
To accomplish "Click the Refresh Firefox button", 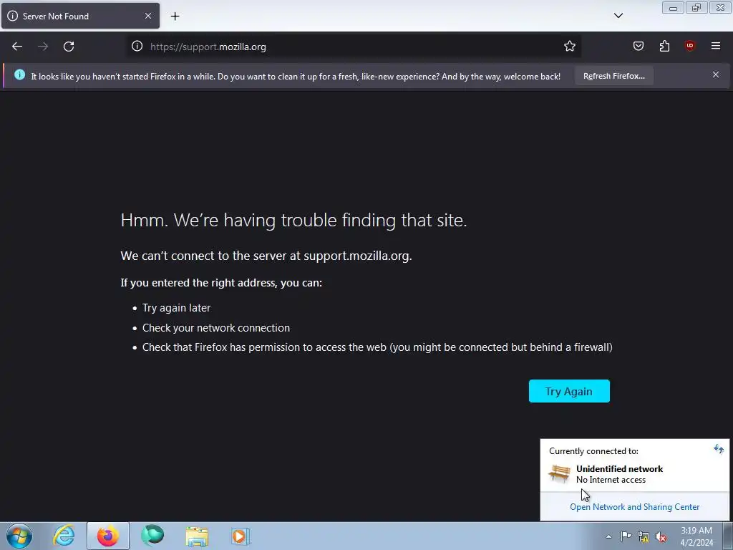I will pyautogui.click(x=613, y=76).
